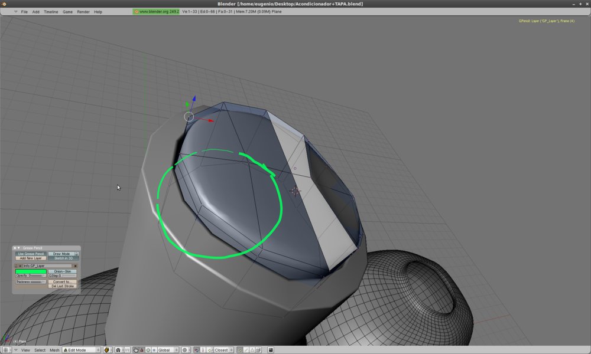Adjust the Opacity slider

31,276
